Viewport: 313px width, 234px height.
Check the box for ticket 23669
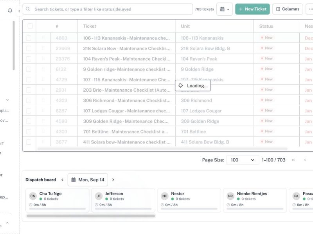click(29, 48)
